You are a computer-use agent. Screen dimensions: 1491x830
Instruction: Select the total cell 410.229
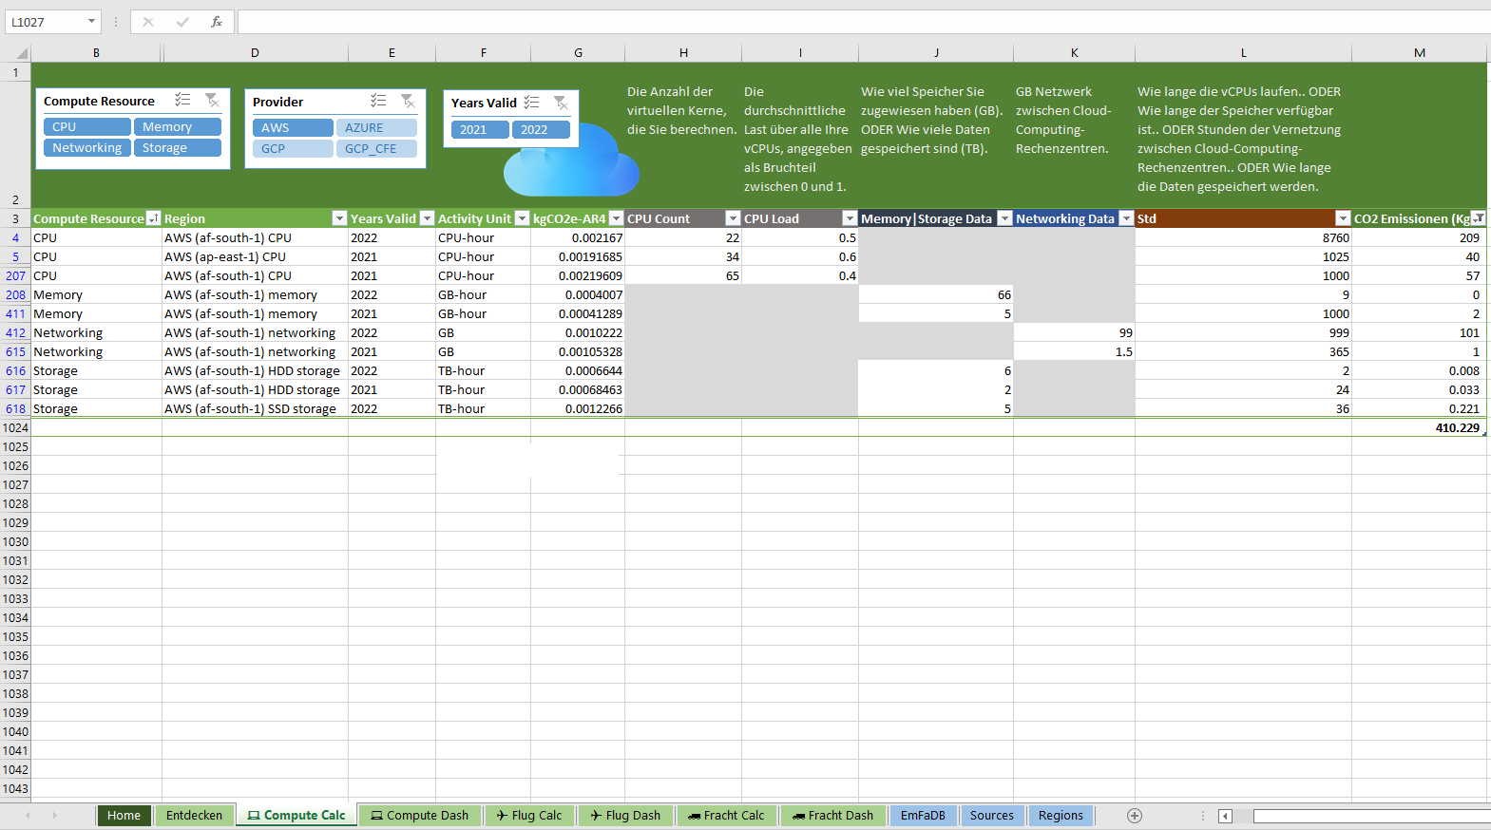click(1420, 427)
